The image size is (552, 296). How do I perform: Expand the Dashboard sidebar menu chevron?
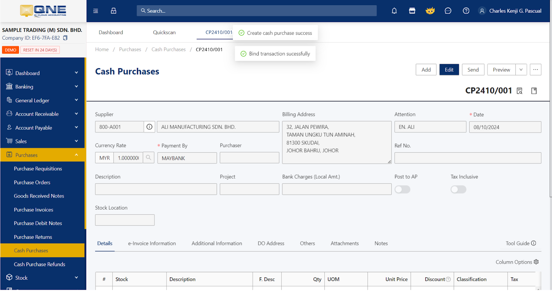(77, 73)
